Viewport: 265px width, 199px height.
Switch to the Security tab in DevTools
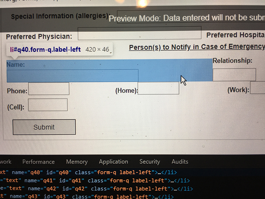tap(150, 162)
